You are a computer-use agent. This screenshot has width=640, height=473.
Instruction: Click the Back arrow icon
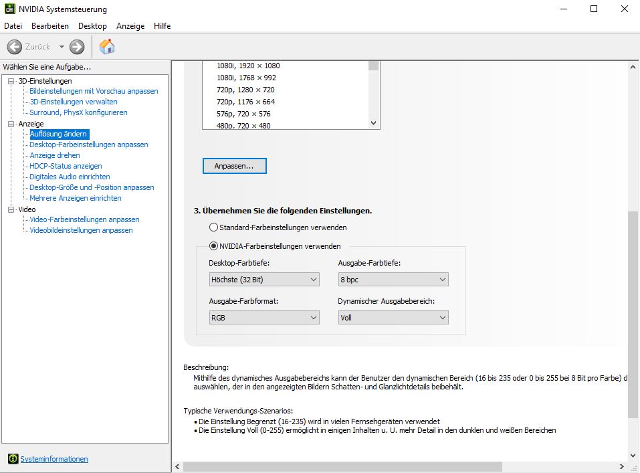14,47
